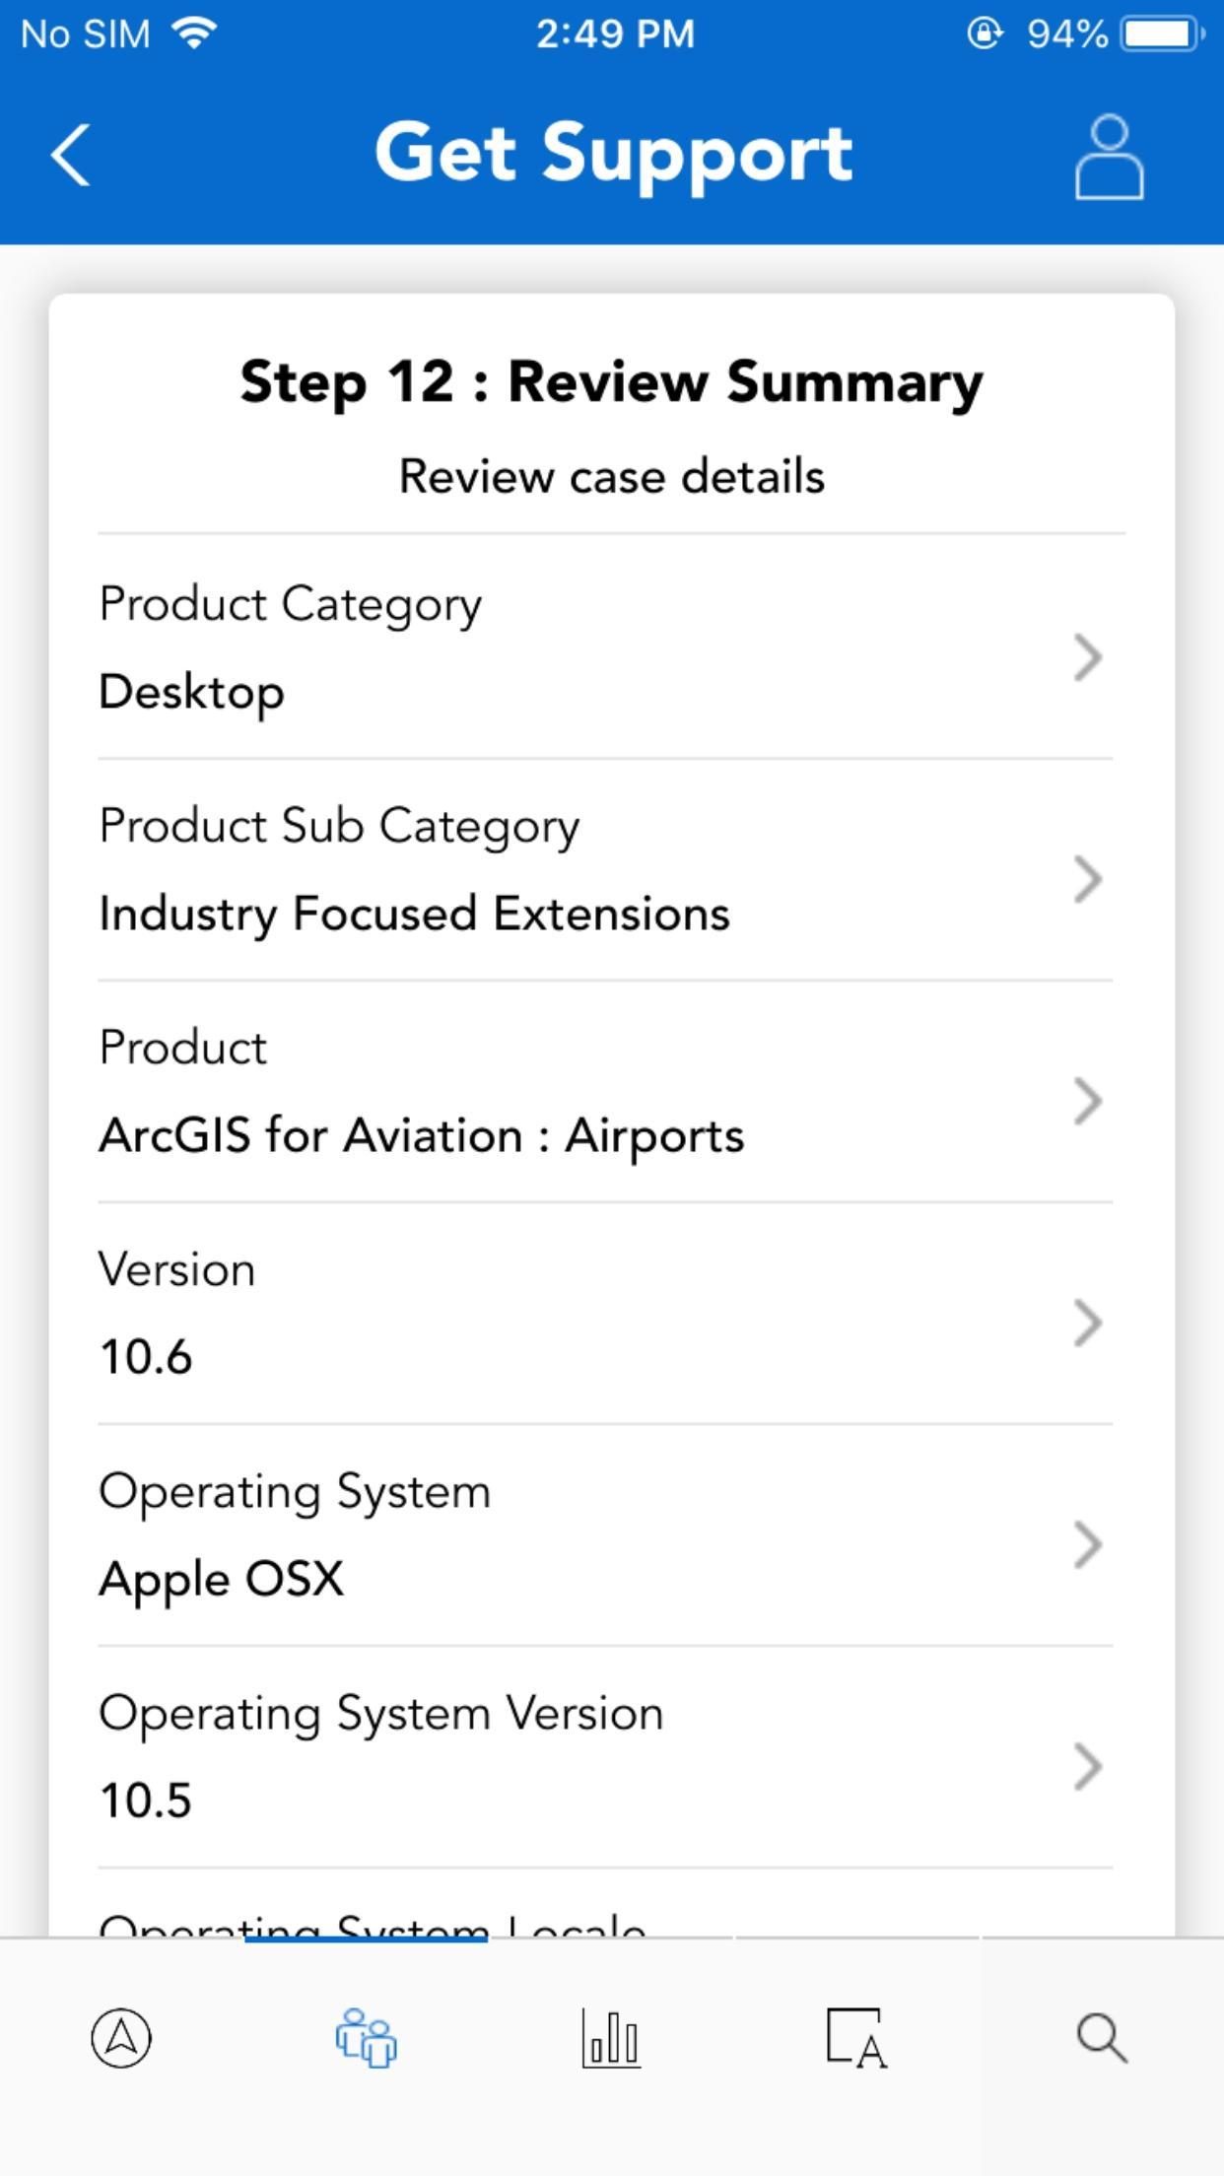Select the people support tab icon

click(x=366, y=2038)
